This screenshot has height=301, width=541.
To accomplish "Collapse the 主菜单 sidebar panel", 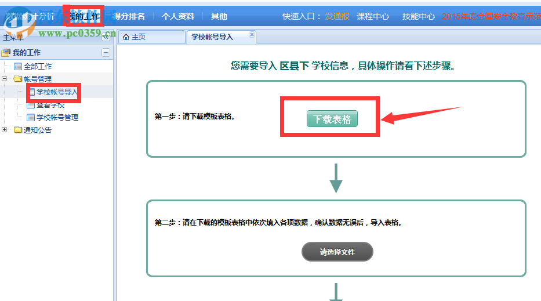I will tap(106, 37).
